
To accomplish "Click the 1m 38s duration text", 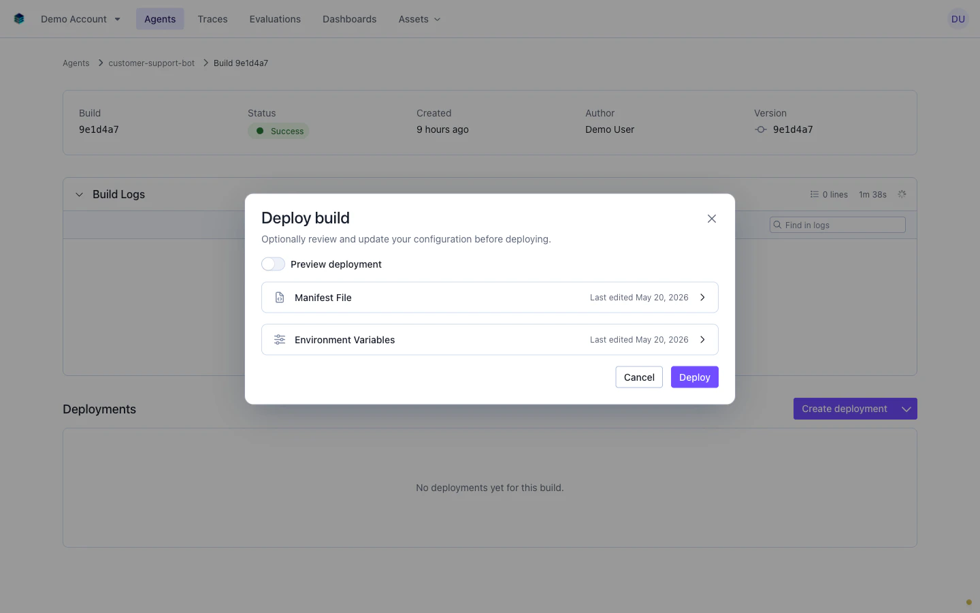I will [x=872, y=194].
